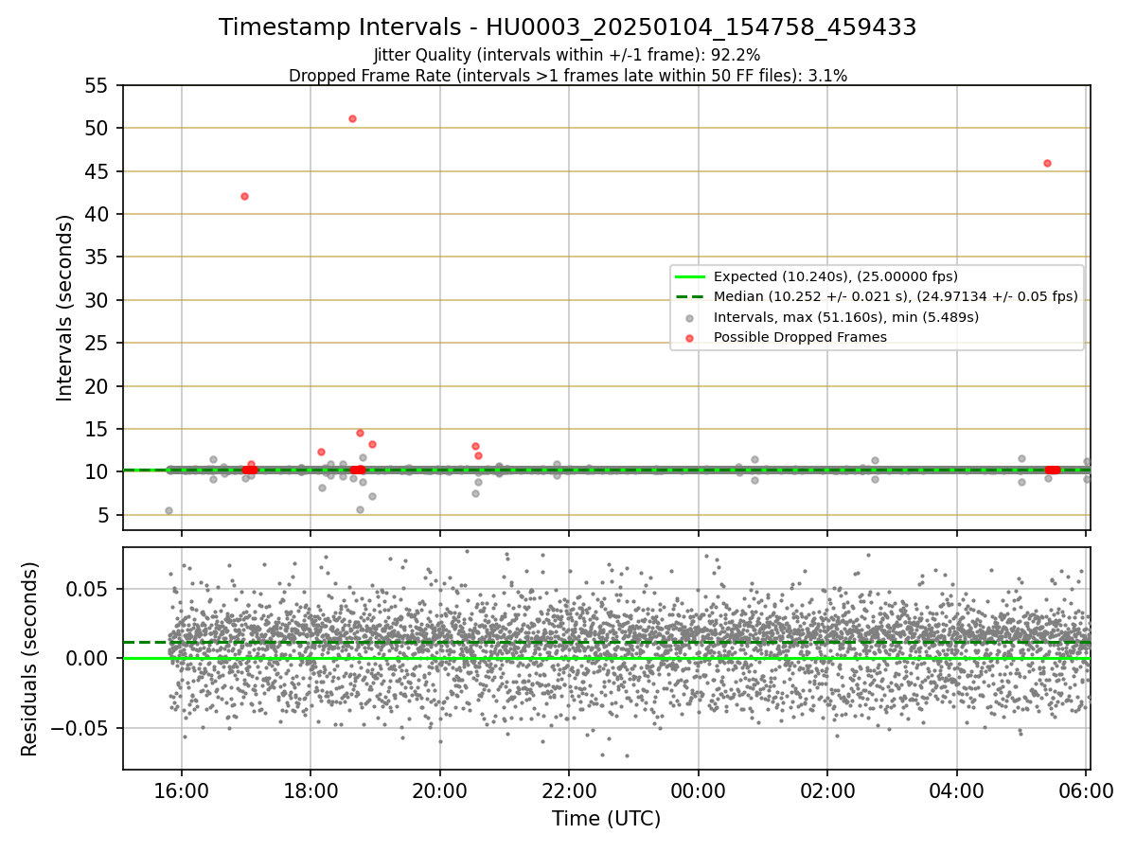Click the plot title 'Timestamp Intervals - HU0003_20250104_154758_459433'
The height and width of the screenshot is (852, 1136).
[567, 27]
